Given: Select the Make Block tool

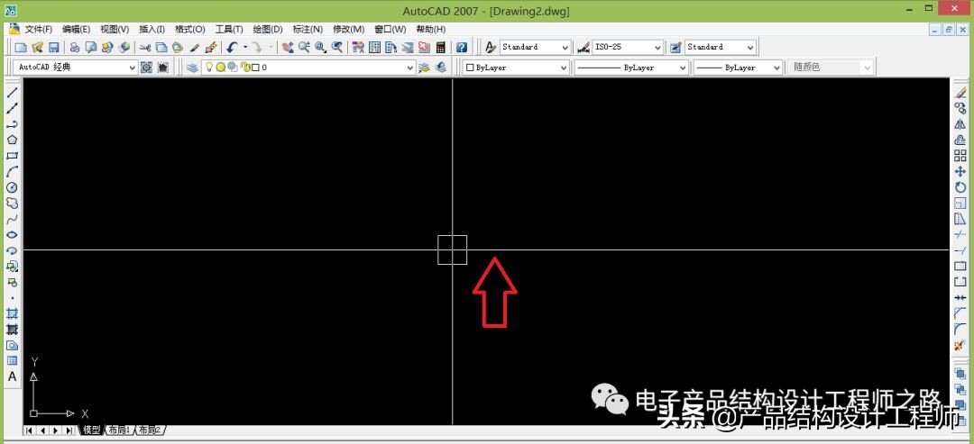Looking at the screenshot, I should (12, 282).
